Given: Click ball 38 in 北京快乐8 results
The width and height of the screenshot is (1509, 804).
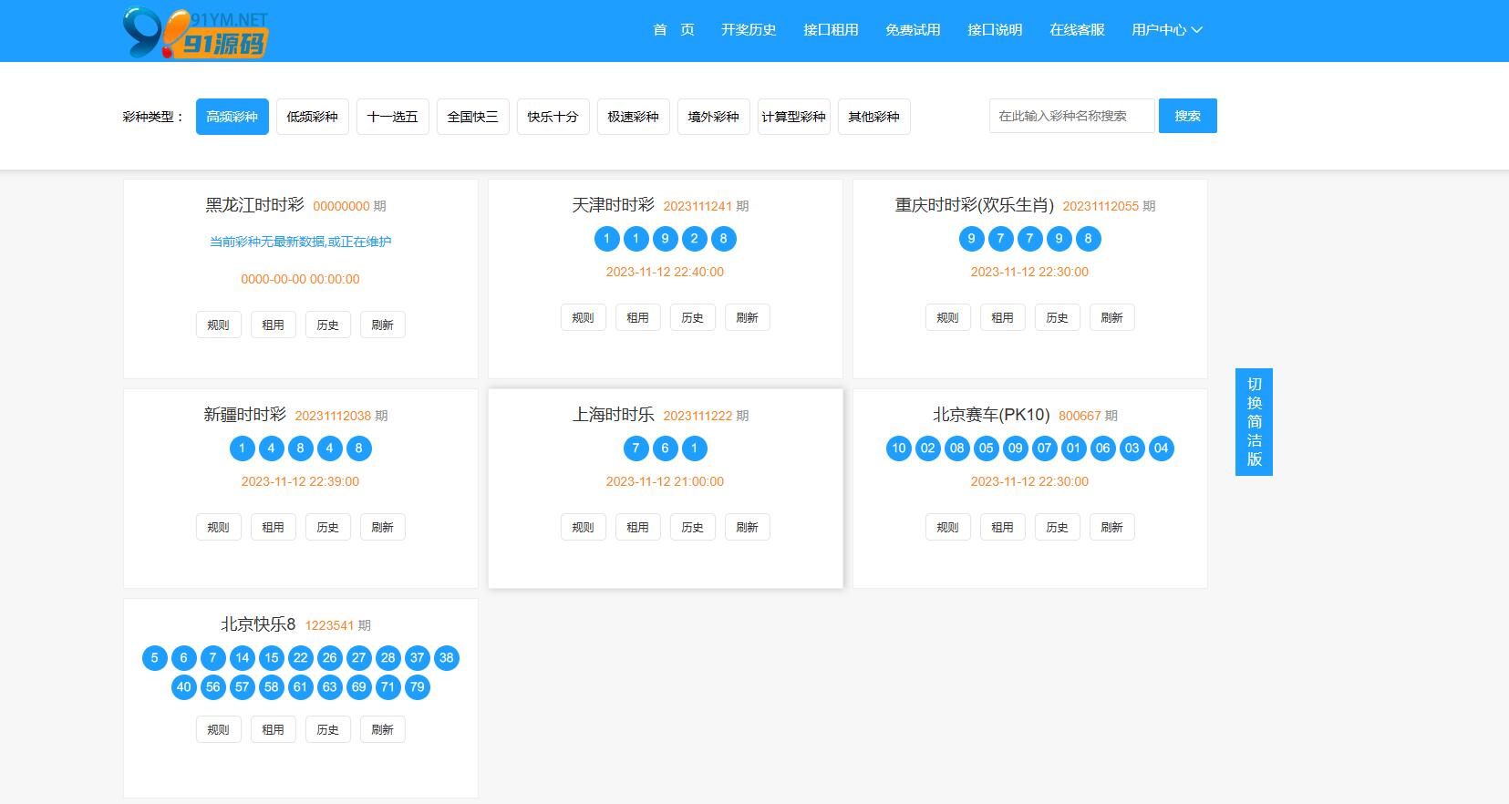Looking at the screenshot, I should click(447, 658).
